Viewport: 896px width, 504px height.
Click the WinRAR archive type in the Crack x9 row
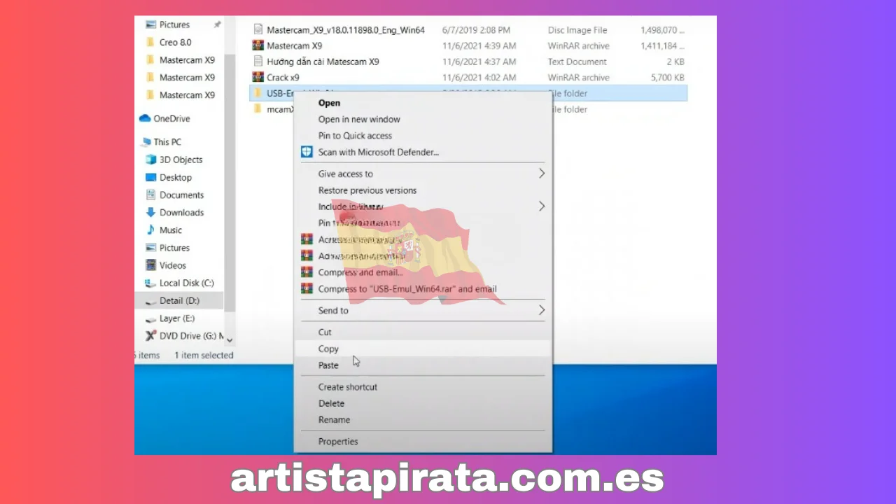(x=579, y=77)
